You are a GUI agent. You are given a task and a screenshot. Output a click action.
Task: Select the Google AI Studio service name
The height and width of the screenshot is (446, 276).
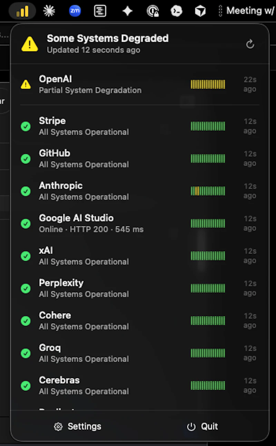click(x=76, y=218)
